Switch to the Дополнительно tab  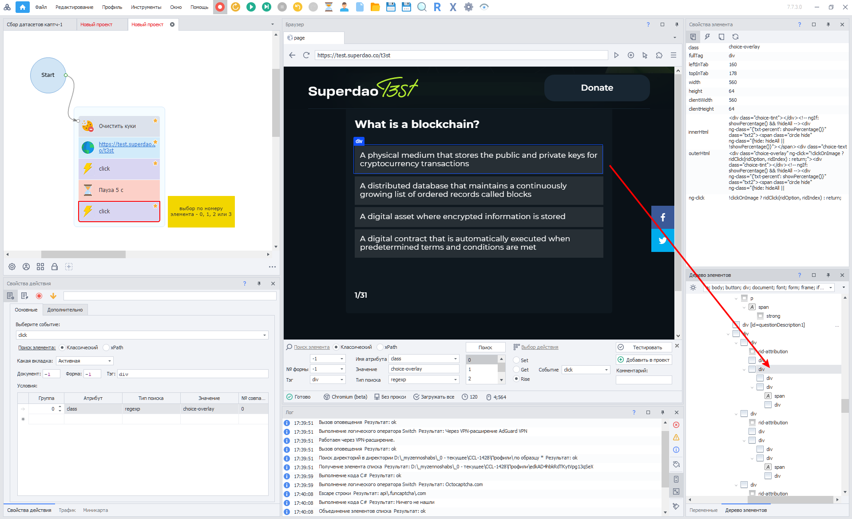(x=65, y=310)
